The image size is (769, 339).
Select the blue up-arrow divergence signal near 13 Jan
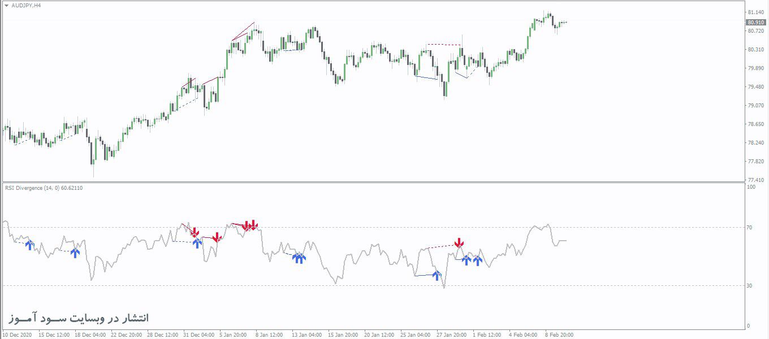click(299, 258)
